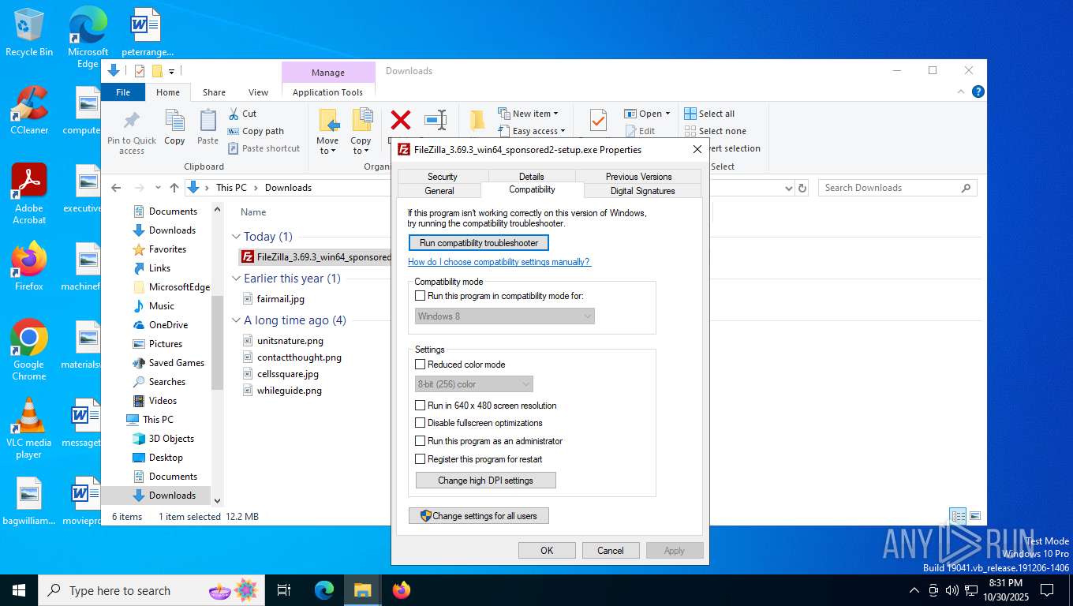Click Firefox icon in taskbar
The width and height of the screenshot is (1073, 606).
coord(402,590)
